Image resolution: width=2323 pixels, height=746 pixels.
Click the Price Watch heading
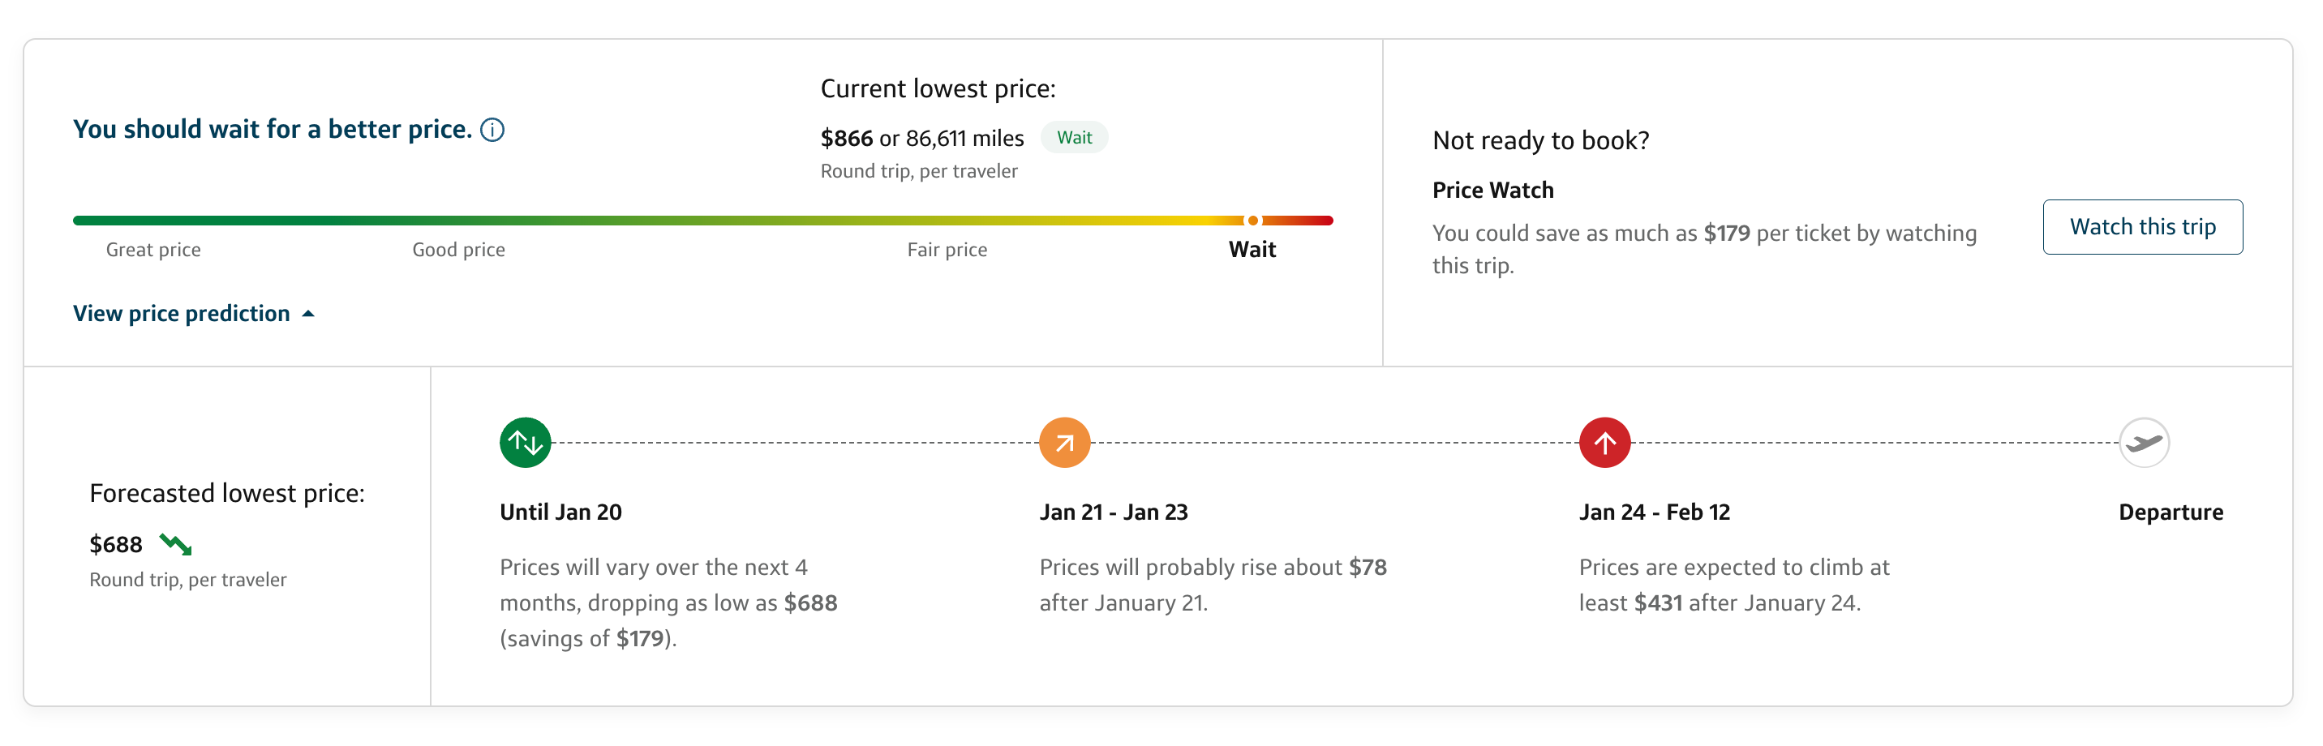click(1493, 191)
